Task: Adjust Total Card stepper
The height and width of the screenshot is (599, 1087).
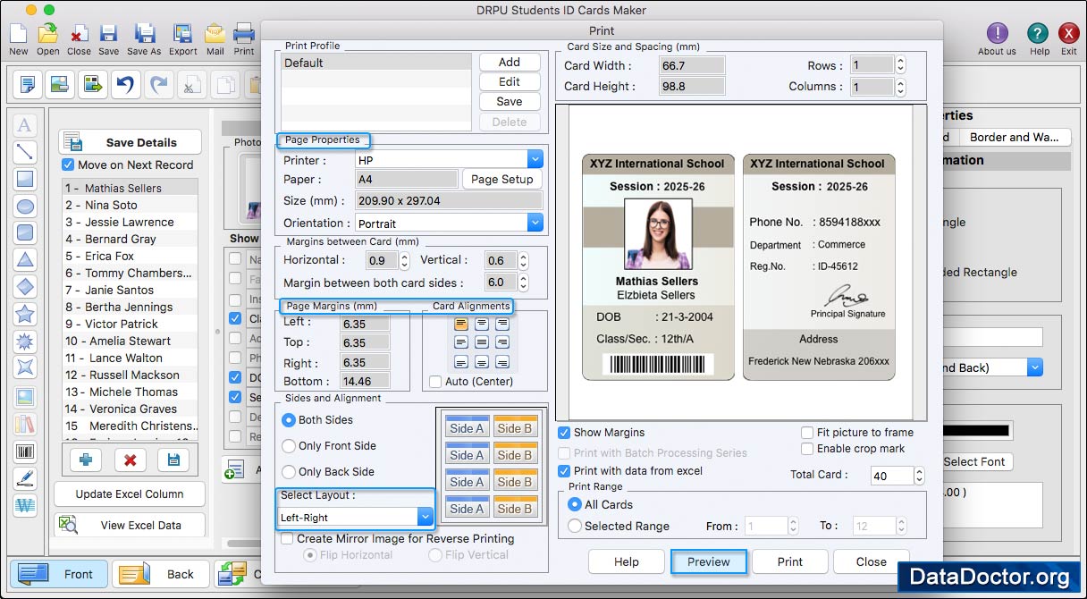Action: [x=919, y=476]
